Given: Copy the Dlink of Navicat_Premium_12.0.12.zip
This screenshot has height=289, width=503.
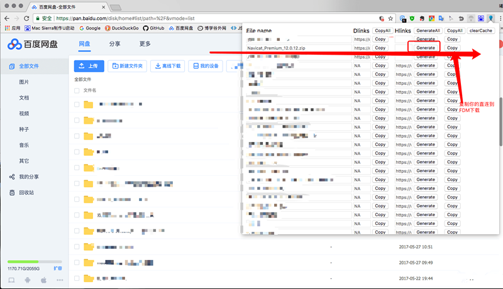Looking at the screenshot, I should coord(380,48).
